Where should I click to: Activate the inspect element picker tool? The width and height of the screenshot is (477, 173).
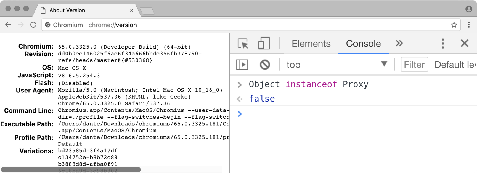(243, 44)
